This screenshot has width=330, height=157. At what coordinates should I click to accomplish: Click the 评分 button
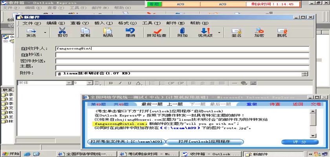point(300,142)
